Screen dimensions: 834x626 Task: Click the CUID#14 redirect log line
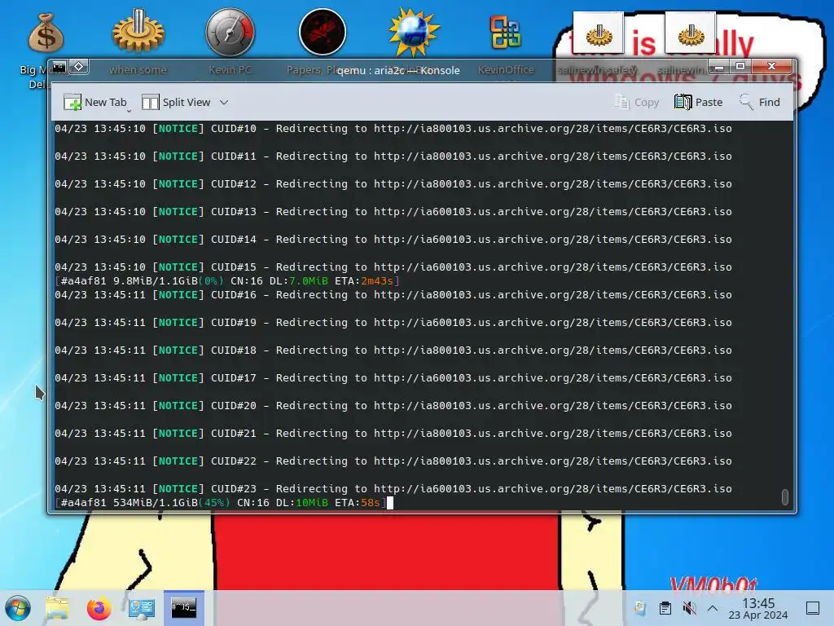(393, 239)
